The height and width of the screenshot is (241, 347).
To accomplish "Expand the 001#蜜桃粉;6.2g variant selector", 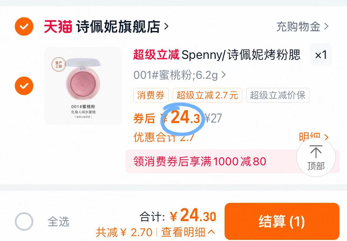I will [x=179, y=75].
